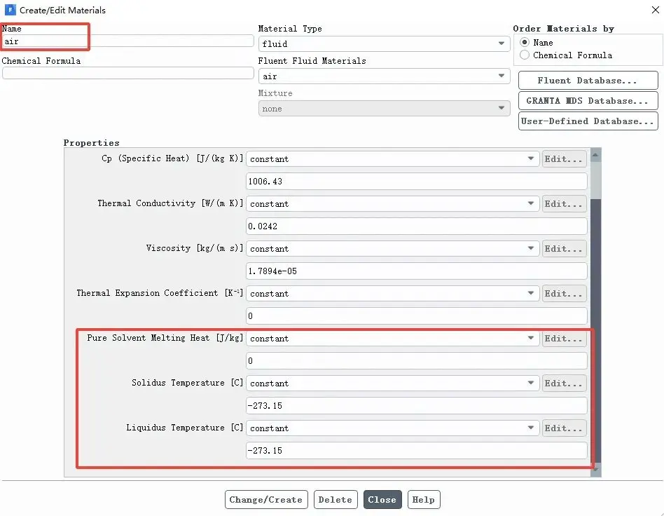Open the Material Type dropdown showing fluid
Viewport: 664px width, 516px height.
tap(384, 43)
